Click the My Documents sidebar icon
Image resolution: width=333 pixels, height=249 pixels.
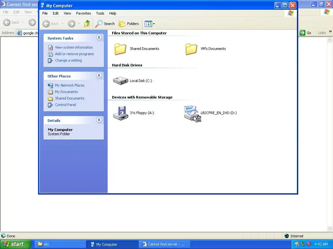coord(50,92)
